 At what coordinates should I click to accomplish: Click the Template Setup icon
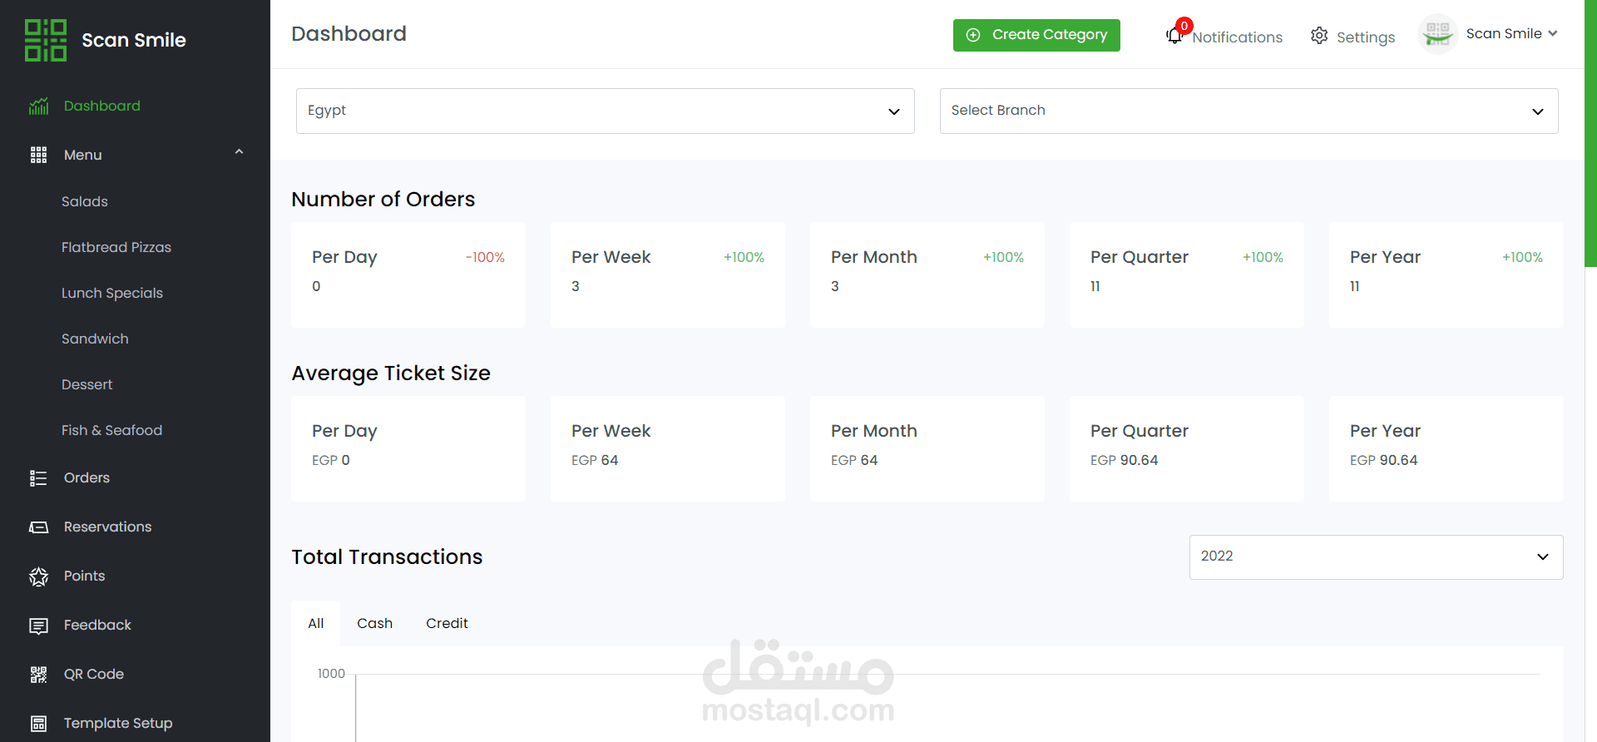38,723
